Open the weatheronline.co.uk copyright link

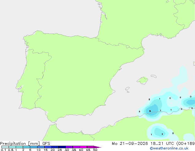click(x=169, y=148)
